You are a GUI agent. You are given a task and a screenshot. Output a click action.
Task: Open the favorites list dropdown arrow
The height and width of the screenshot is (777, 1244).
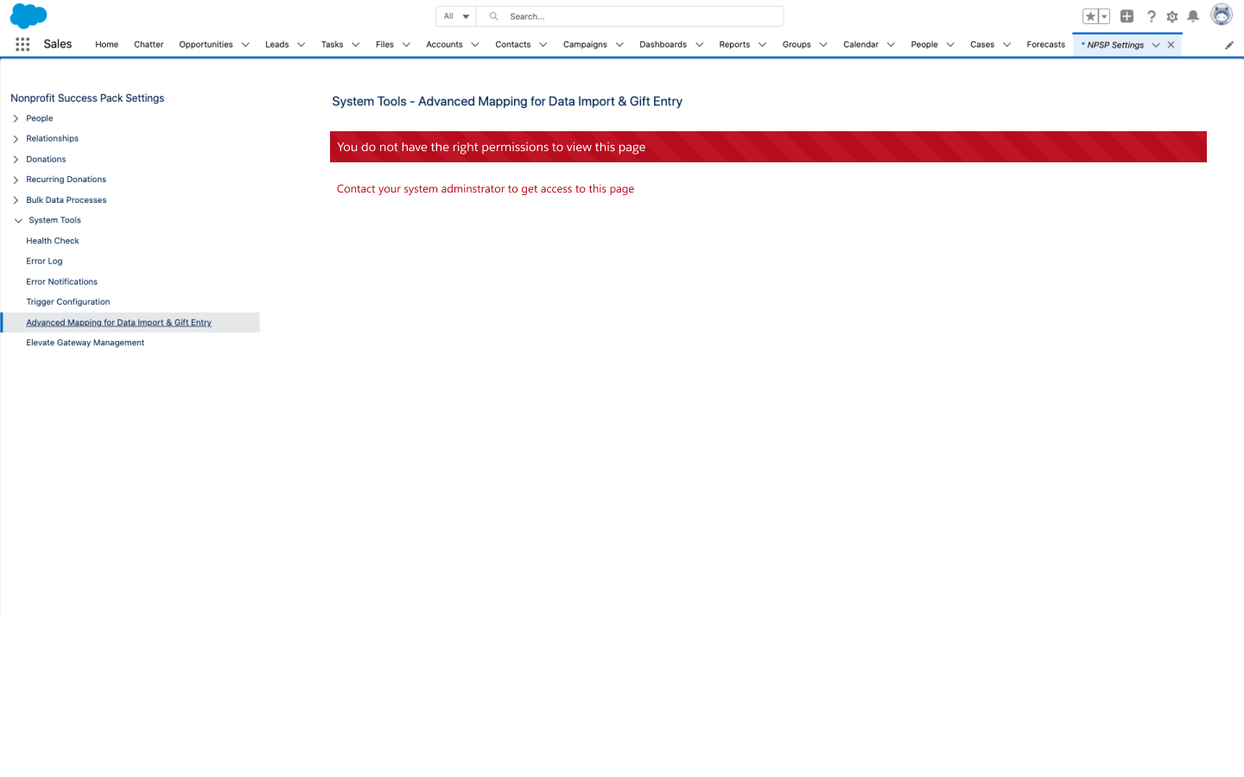click(x=1102, y=16)
